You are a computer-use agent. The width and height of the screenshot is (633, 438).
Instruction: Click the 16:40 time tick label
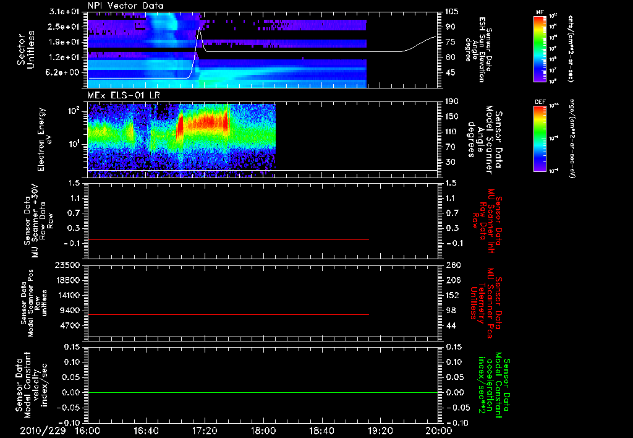click(x=146, y=431)
